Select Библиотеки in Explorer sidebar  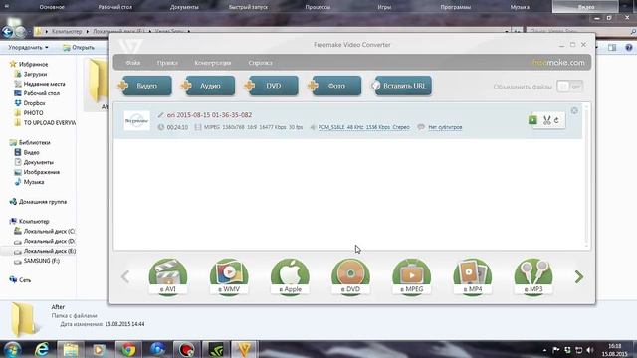pyautogui.click(x=30, y=143)
